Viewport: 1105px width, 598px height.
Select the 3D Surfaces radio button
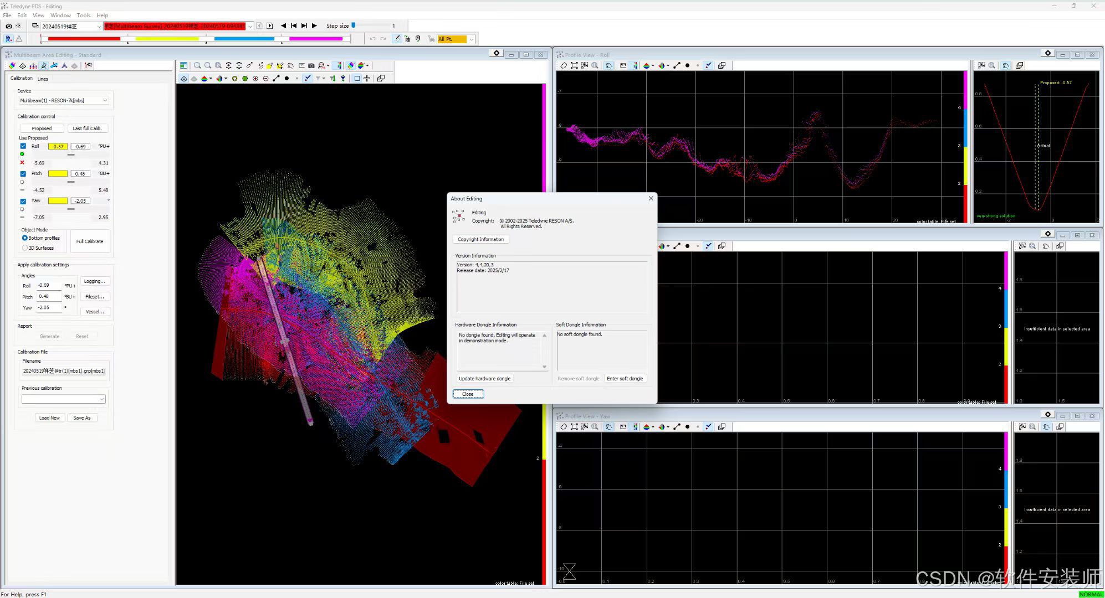25,248
